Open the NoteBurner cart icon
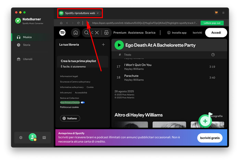This screenshot has width=240, height=162. tap(216, 13)
